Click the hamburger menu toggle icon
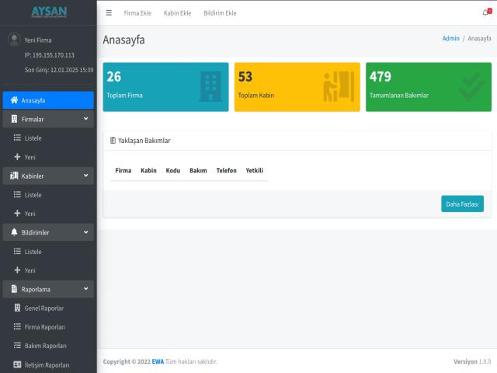 [109, 12]
